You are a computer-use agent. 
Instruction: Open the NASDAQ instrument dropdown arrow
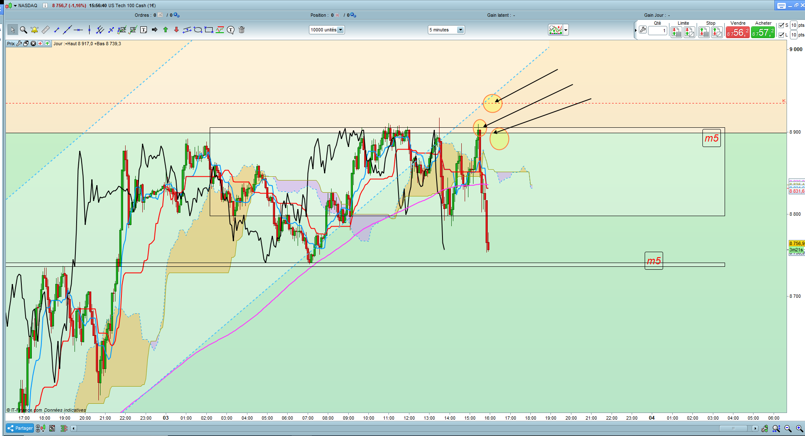click(15, 5)
